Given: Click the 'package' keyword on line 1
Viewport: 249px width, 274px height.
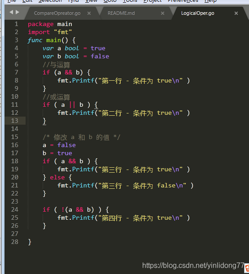Looking at the screenshot, I should [x=41, y=24].
